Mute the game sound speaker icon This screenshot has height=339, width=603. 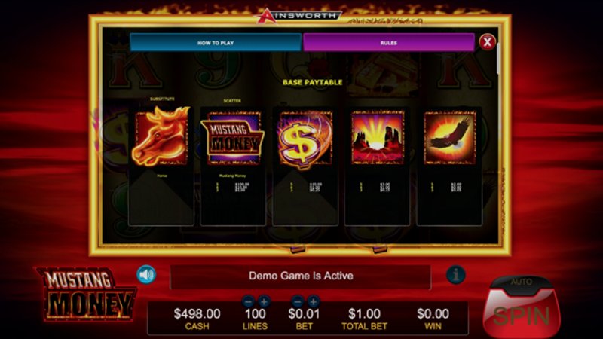tap(146, 275)
